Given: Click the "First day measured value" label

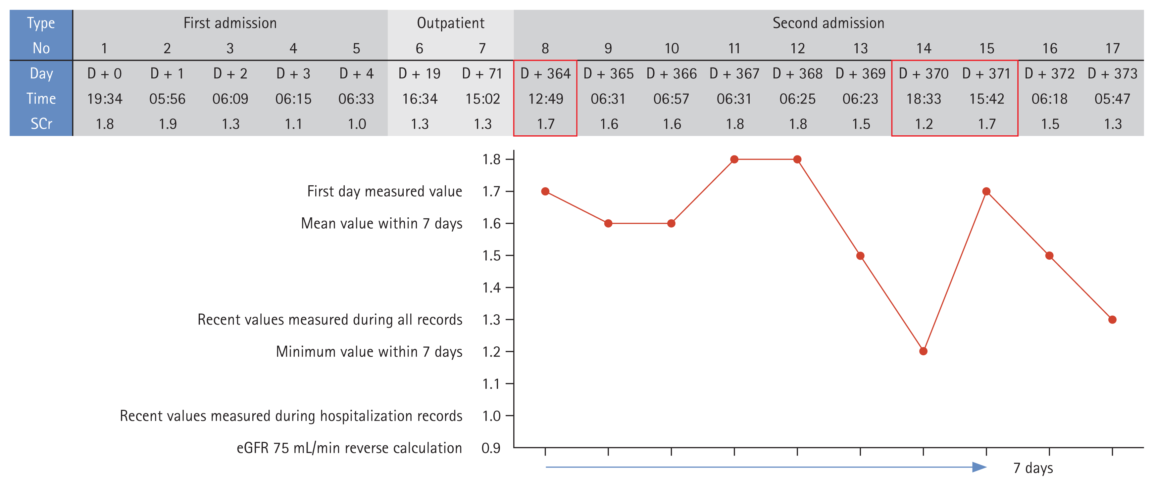Looking at the screenshot, I should point(384,192).
